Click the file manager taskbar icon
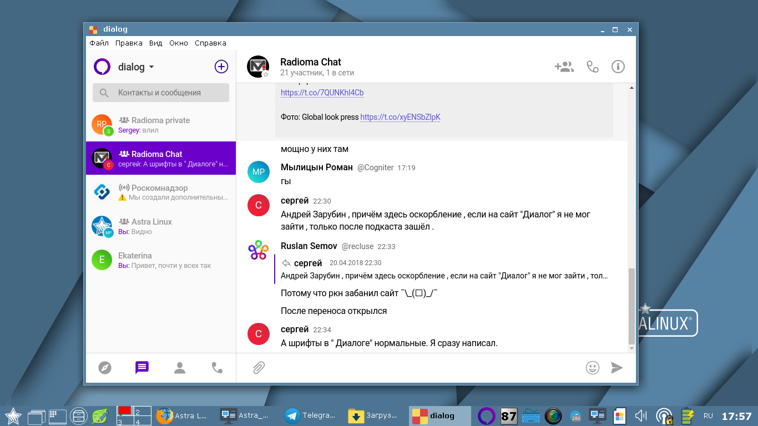The image size is (758, 426). click(x=79, y=416)
